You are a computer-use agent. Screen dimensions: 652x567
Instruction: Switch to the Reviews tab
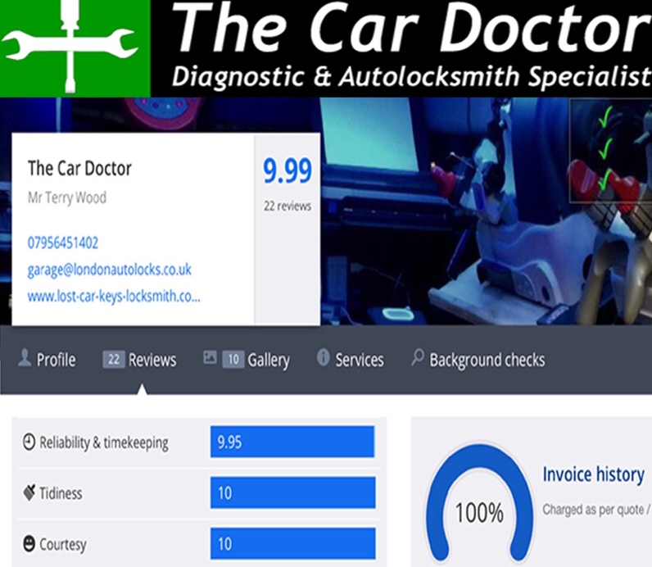140,360
